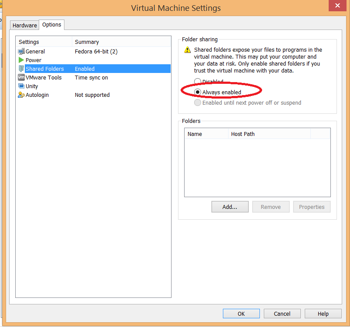Click the Name column header in Folders
The height and width of the screenshot is (327, 350).
point(206,134)
